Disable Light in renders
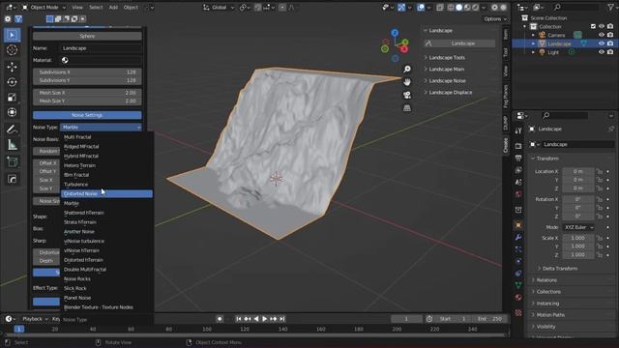619x348 pixels. point(610,52)
